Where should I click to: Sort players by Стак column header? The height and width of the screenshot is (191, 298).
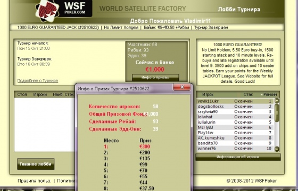click(x=248, y=94)
